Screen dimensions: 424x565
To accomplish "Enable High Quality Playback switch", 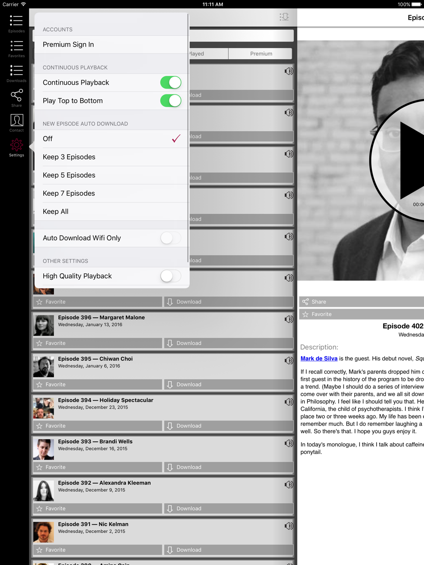I will (x=171, y=276).
